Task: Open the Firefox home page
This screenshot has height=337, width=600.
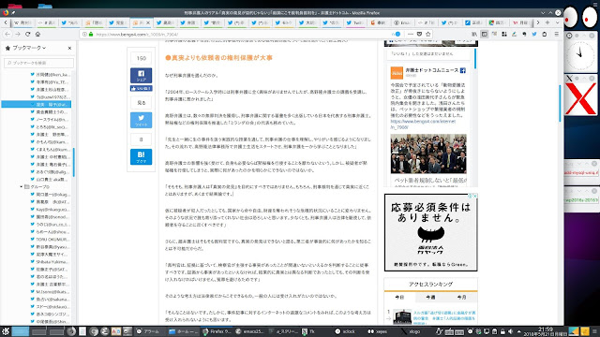Action: tap(37, 34)
